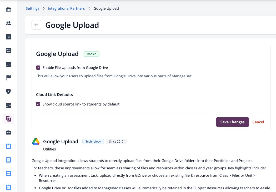276x192 pixels.
Task: Click the chevron after Integrations: Partners breadcrumb
Action: (89, 8)
